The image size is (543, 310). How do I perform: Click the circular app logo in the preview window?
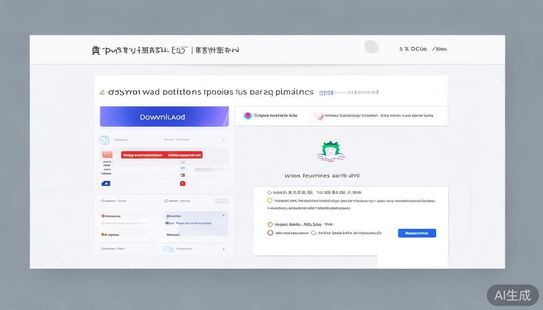(104, 140)
